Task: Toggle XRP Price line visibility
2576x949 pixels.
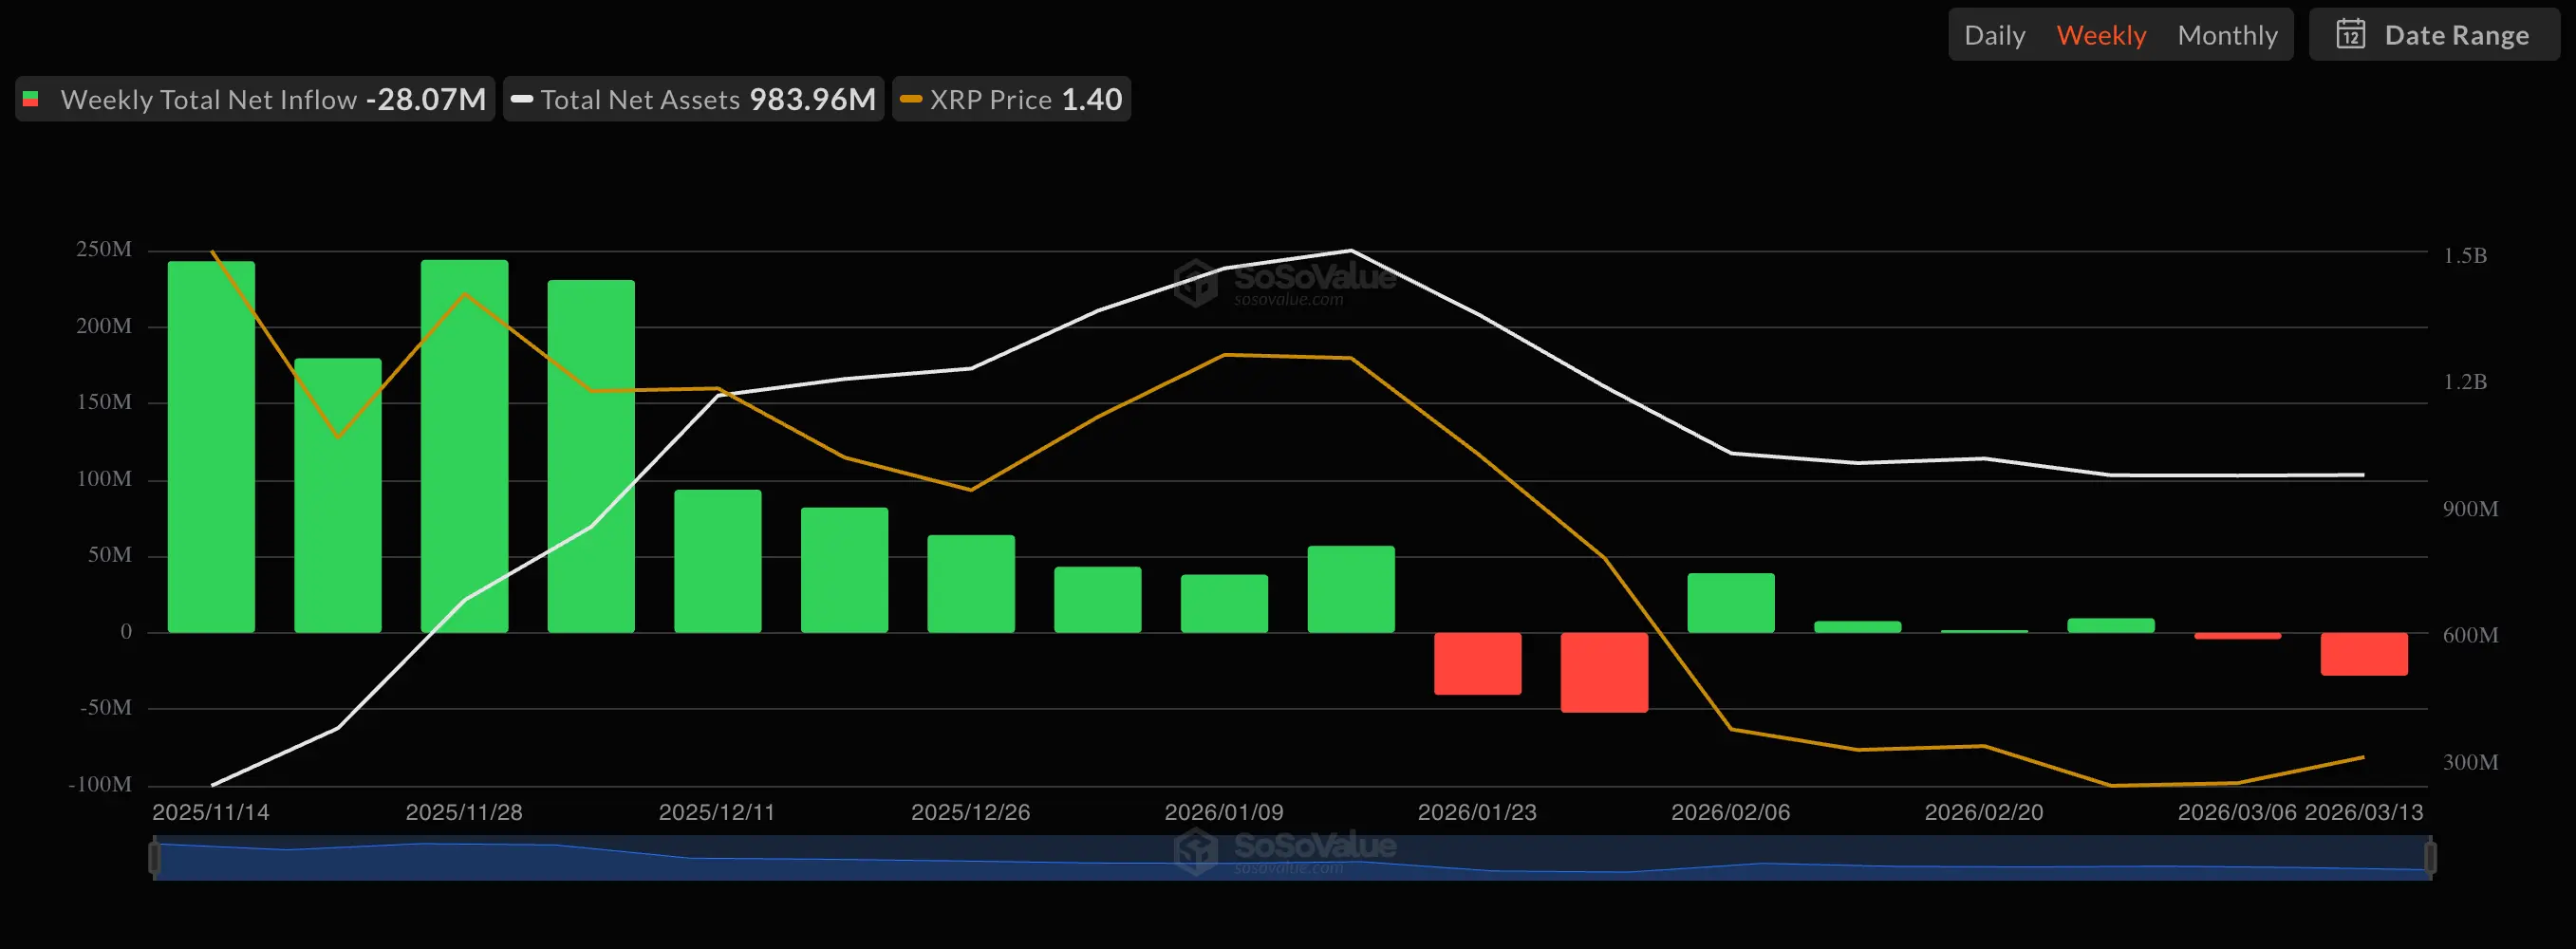Action: pyautogui.click(x=1012, y=99)
